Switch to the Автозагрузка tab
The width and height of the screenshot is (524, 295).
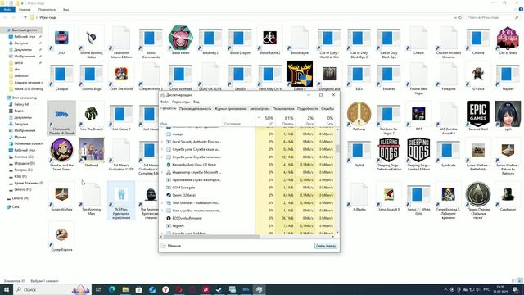(260, 109)
